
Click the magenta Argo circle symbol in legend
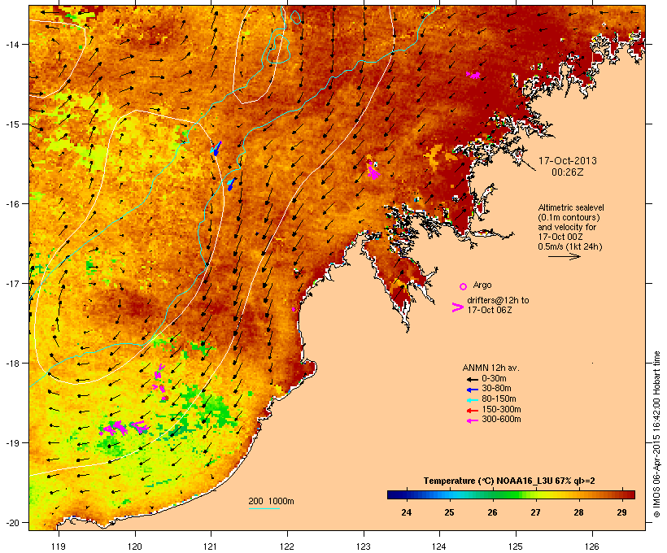click(x=464, y=286)
